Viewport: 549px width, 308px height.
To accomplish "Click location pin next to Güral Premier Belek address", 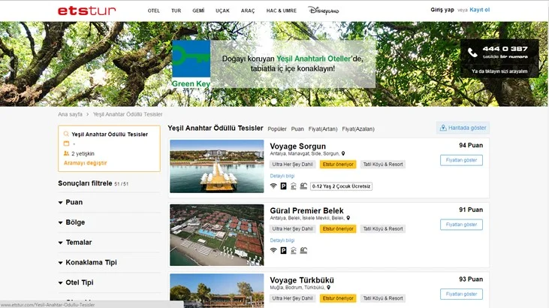I will (348, 218).
